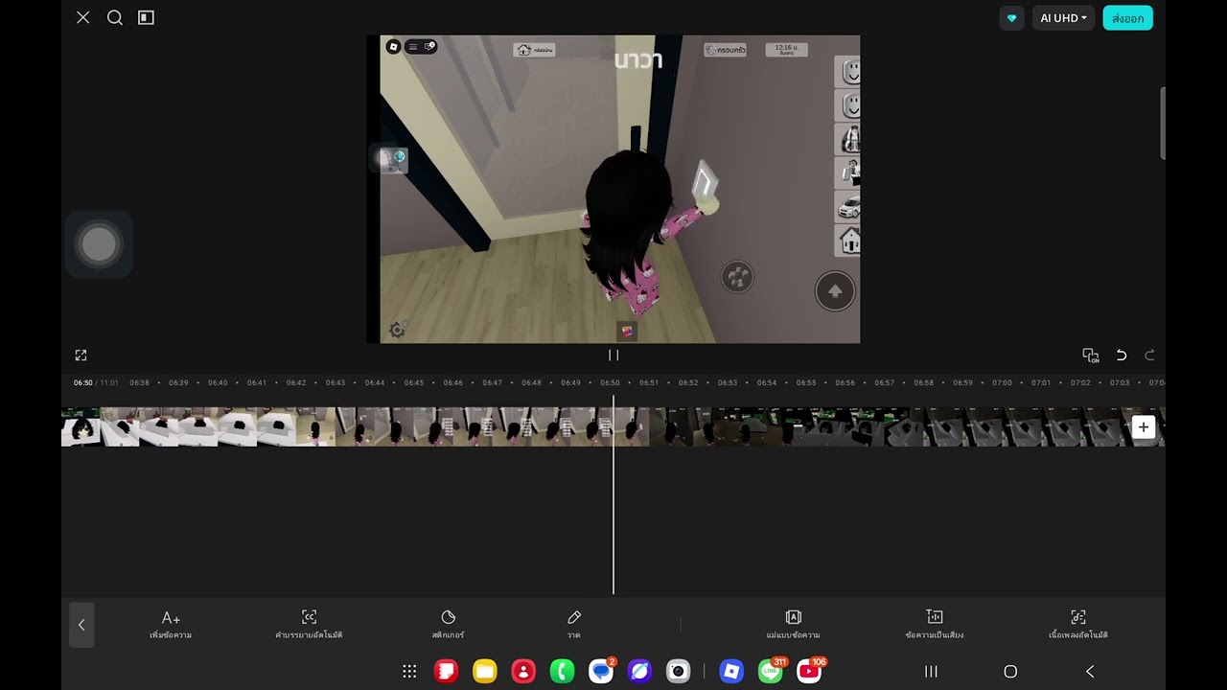Toggle the ON switch icon beside undo
Screen dimensions: 1227x690
(1091, 356)
